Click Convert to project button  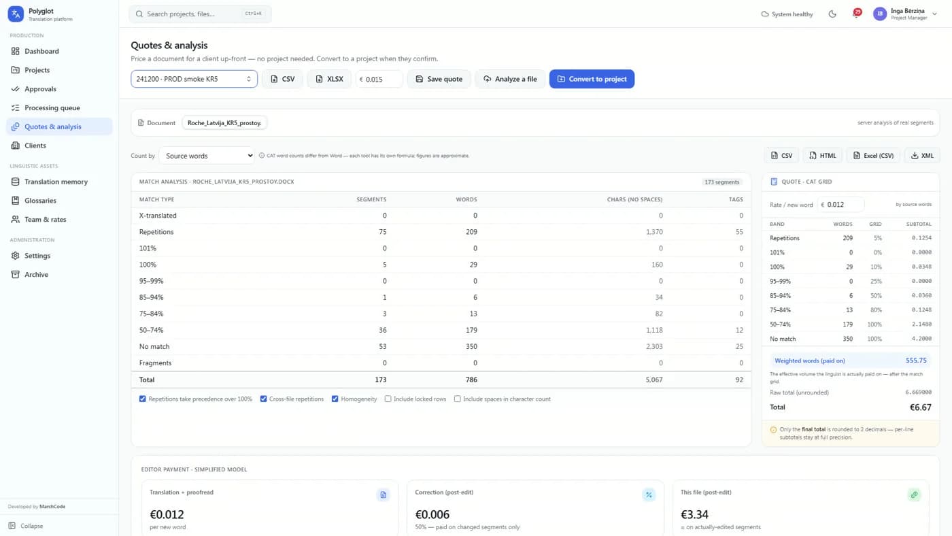click(x=592, y=79)
